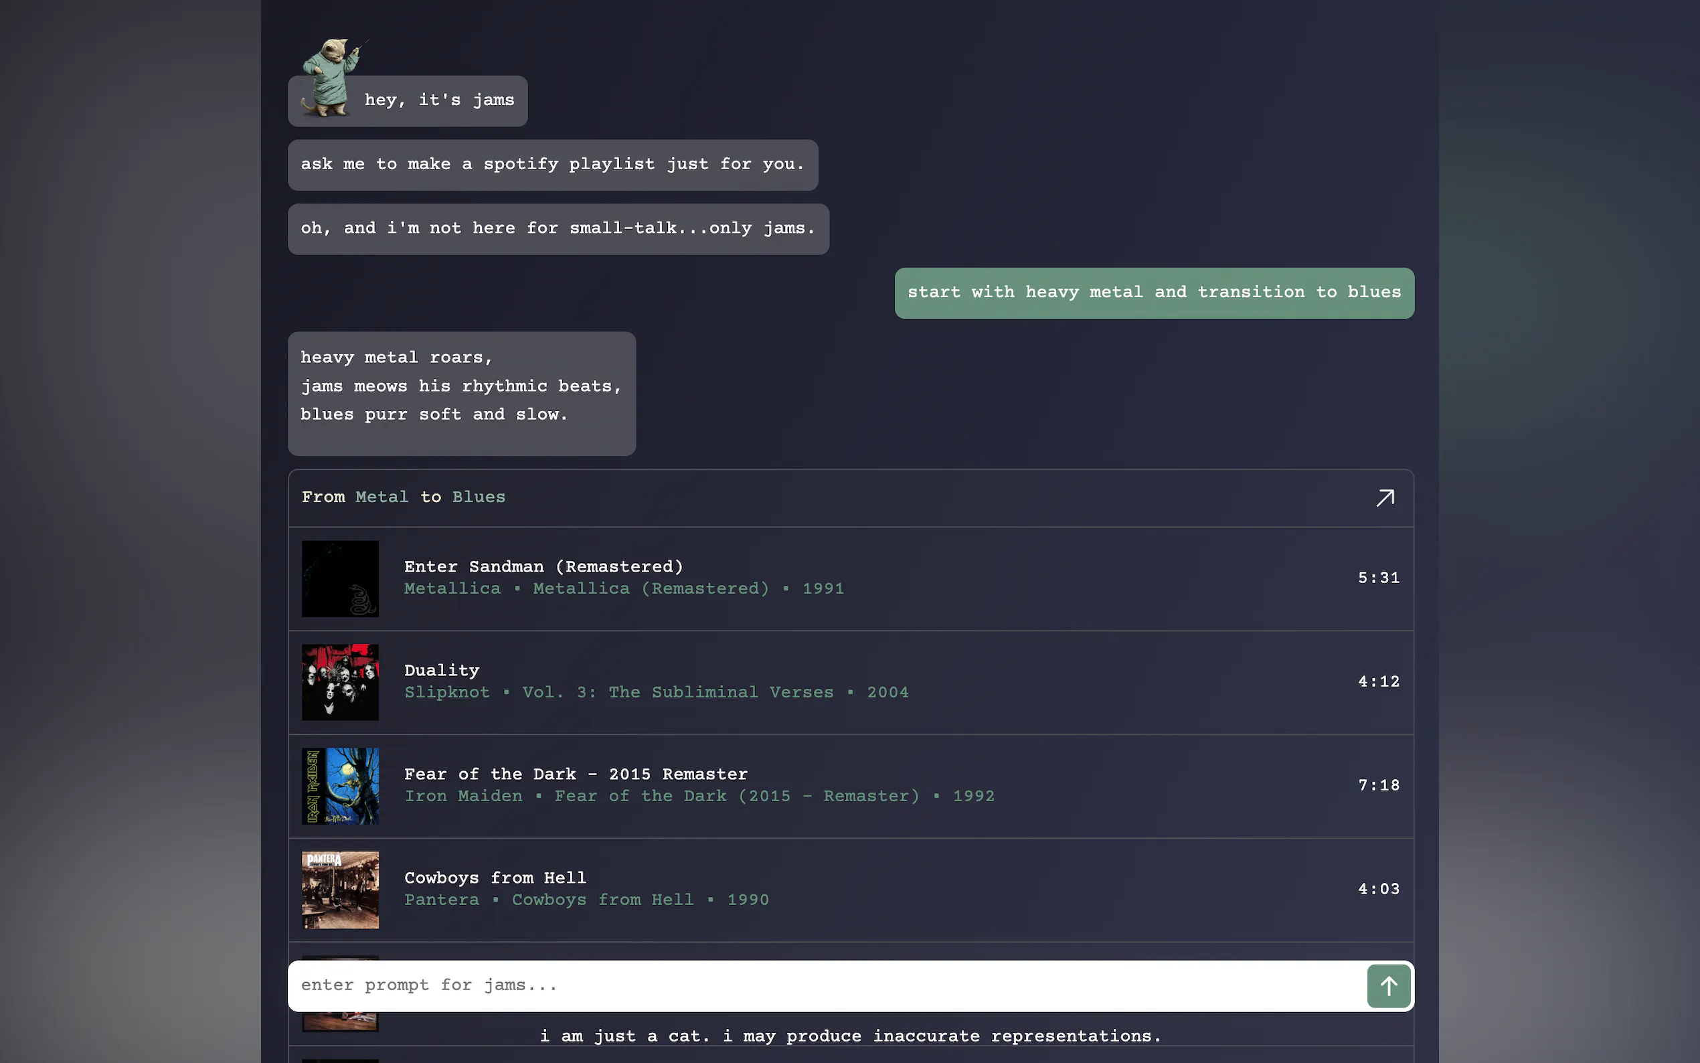Click Slipknot Vol. 3 artist info line
The height and width of the screenshot is (1063, 1700).
[x=656, y=693]
